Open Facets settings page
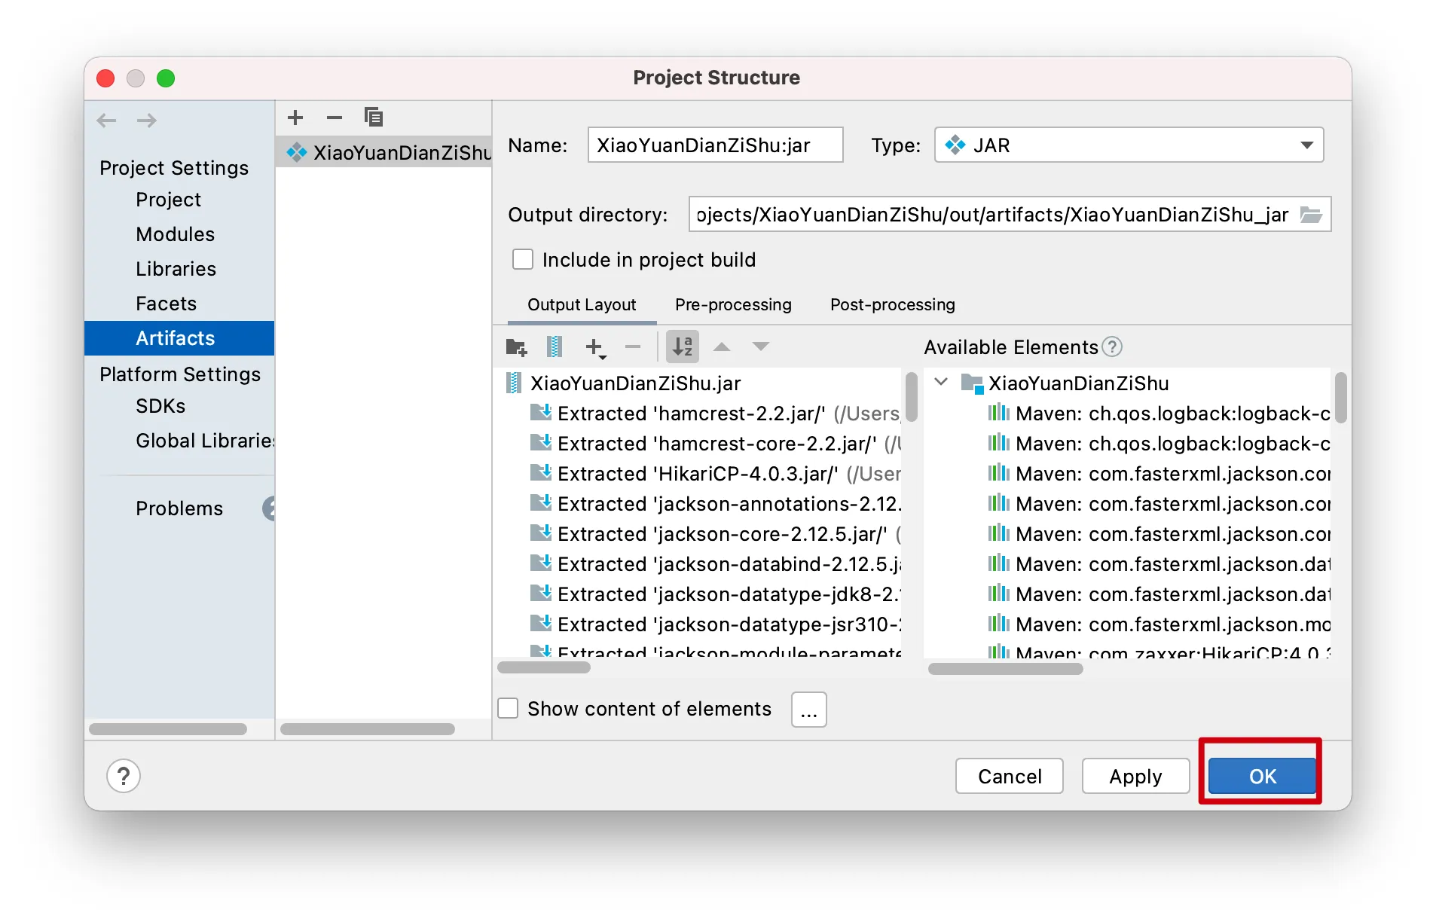Viewport: 1436px width, 922px height. 166,304
